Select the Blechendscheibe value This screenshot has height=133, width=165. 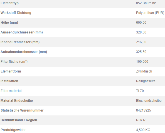(149, 100)
